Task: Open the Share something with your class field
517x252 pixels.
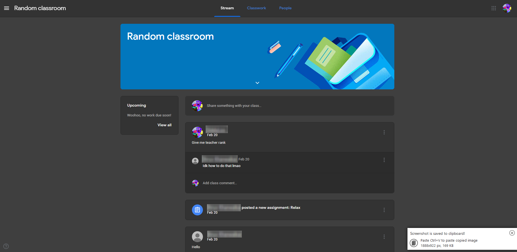Action: [234, 106]
